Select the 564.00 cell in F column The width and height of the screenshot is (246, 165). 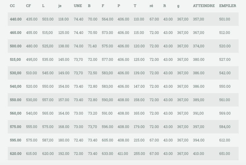point(107,19)
